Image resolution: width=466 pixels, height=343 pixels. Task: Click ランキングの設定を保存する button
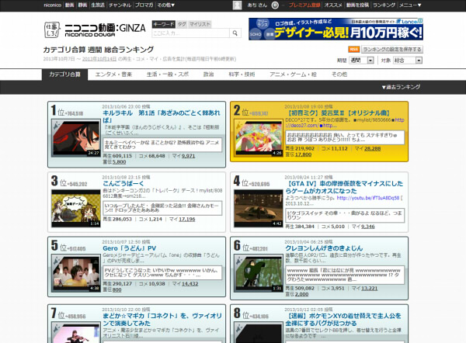(392, 50)
